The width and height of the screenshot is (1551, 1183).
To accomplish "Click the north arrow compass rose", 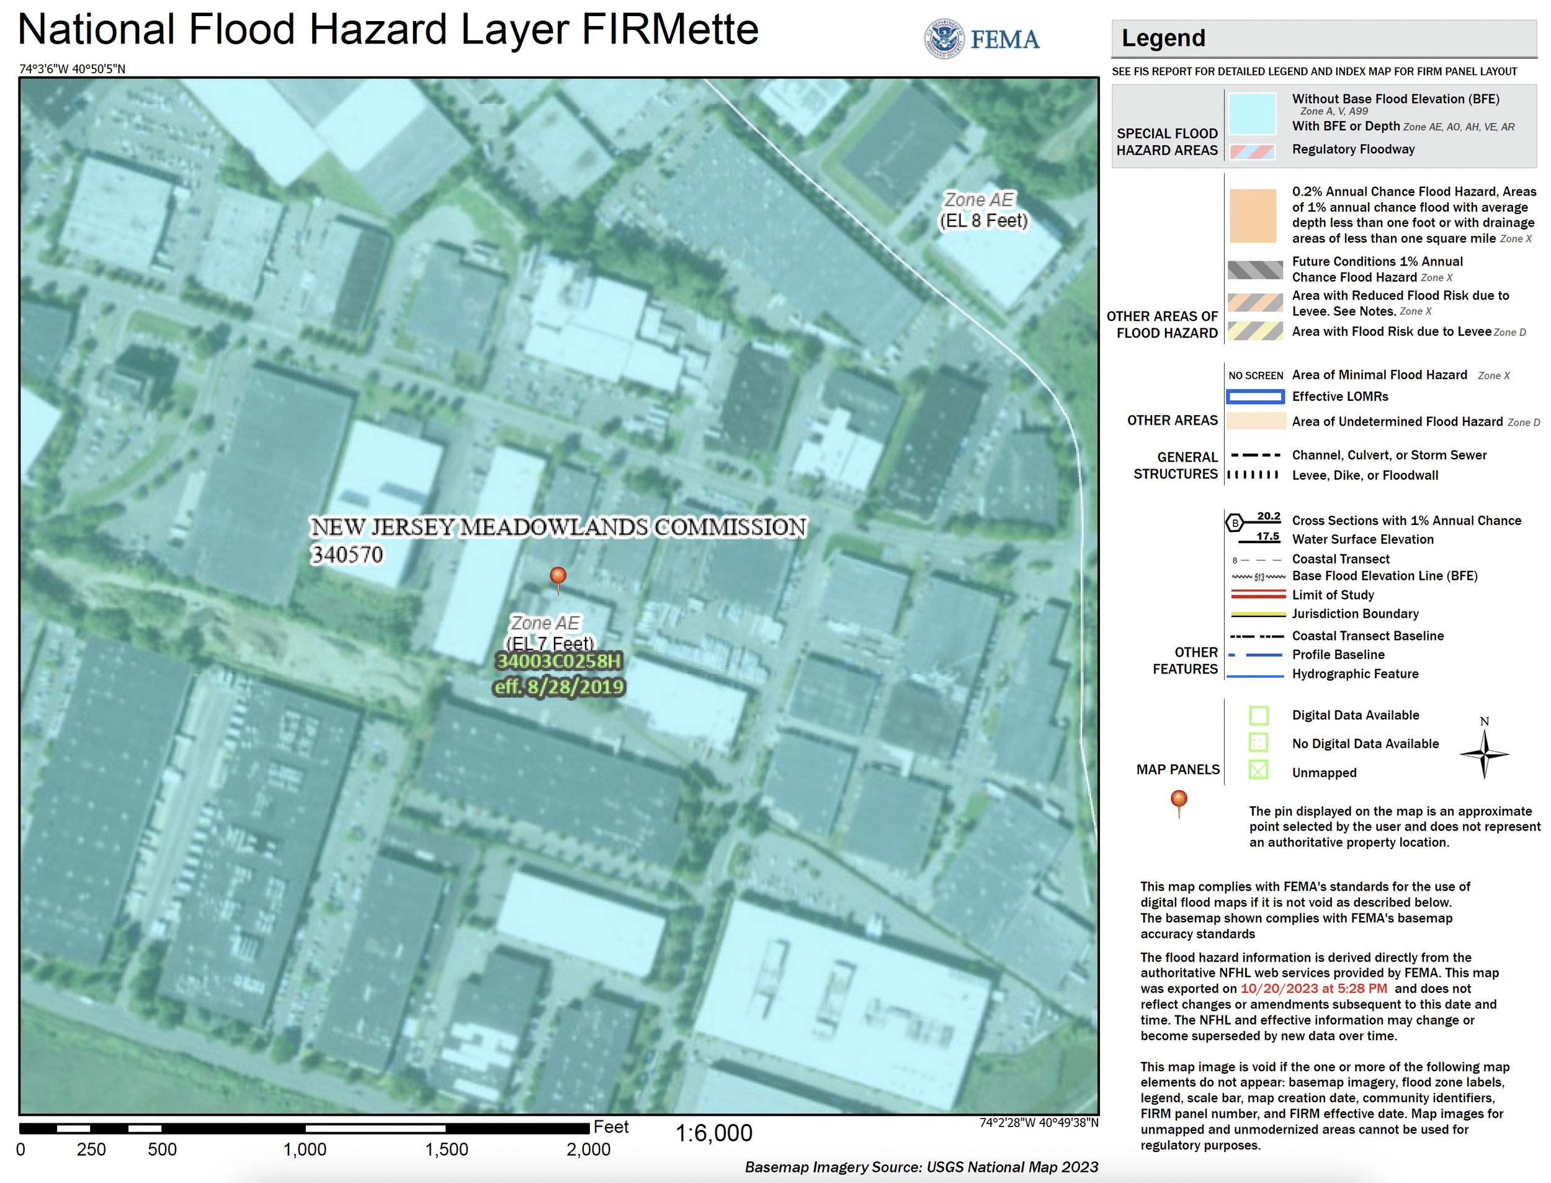I will pyautogui.click(x=1484, y=754).
